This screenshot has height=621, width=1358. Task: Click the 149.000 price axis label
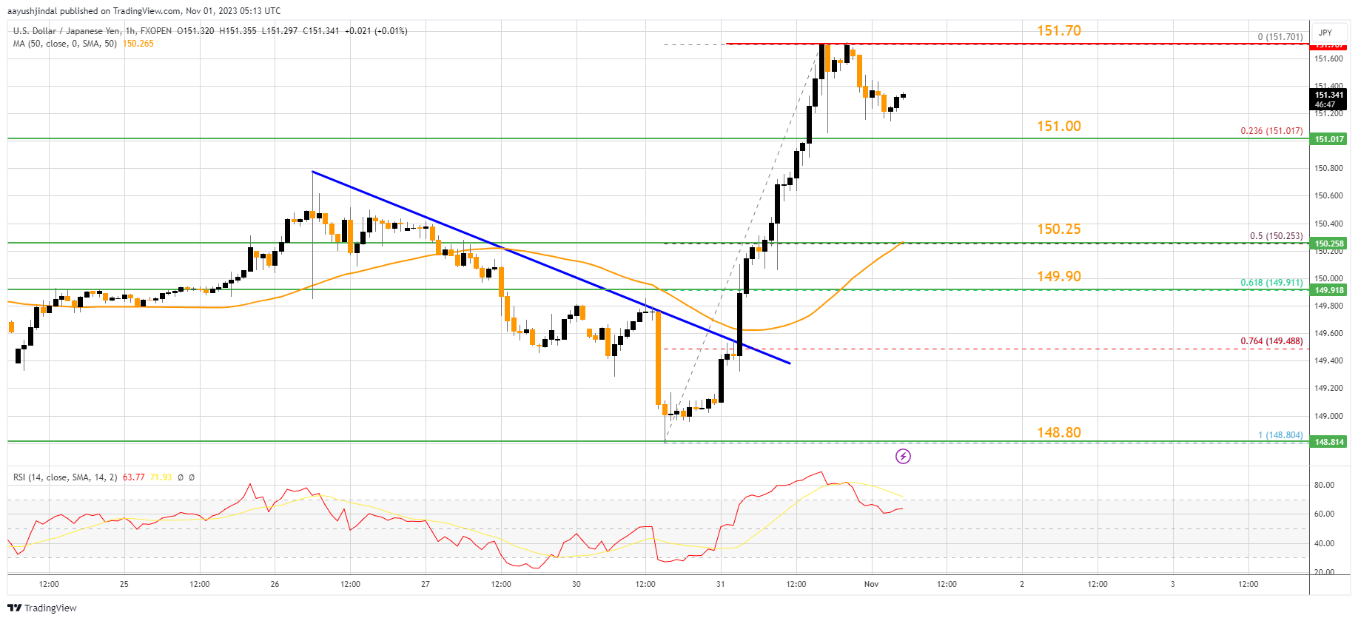coord(1328,416)
